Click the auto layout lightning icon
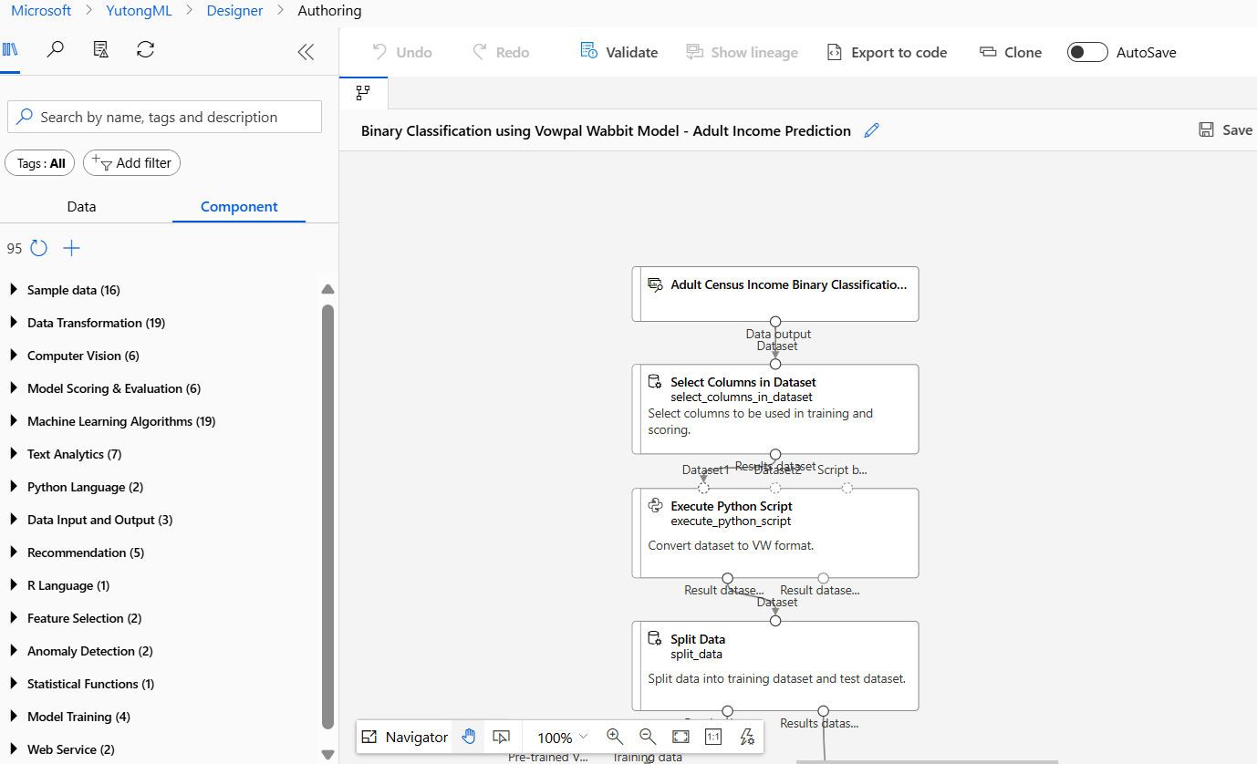Viewport: 1257px width, 764px height. tap(747, 737)
